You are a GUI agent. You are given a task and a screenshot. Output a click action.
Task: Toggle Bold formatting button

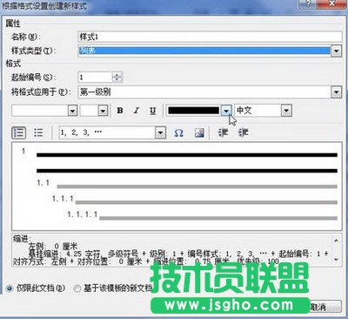120,111
